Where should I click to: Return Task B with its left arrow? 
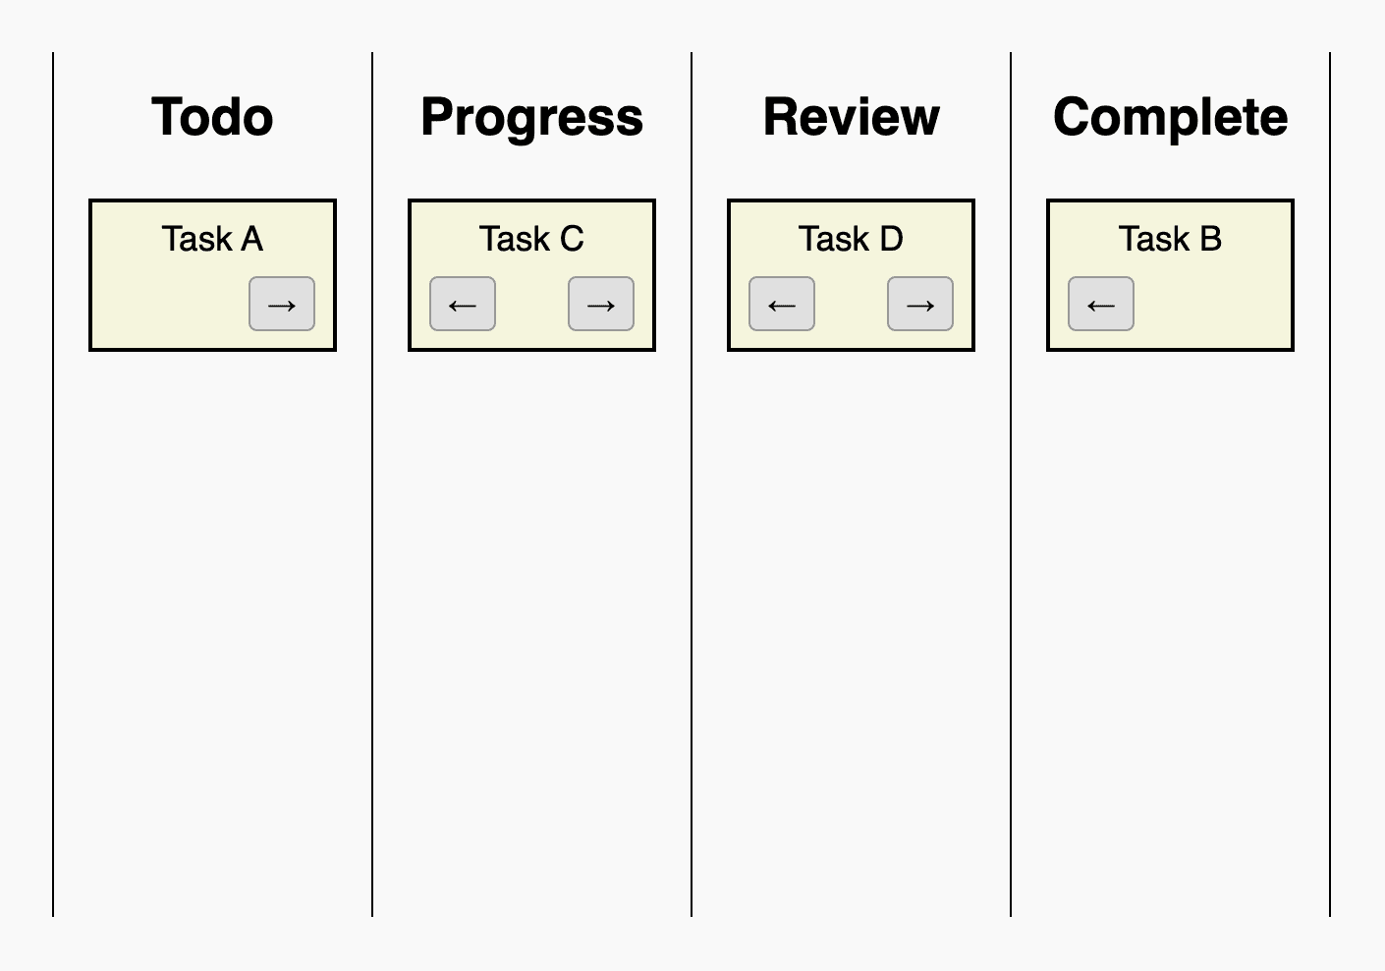click(x=1100, y=305)
